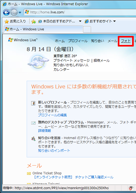Open フォト menu item
This screenshot has height=193, width=136.
coord(126,41)
